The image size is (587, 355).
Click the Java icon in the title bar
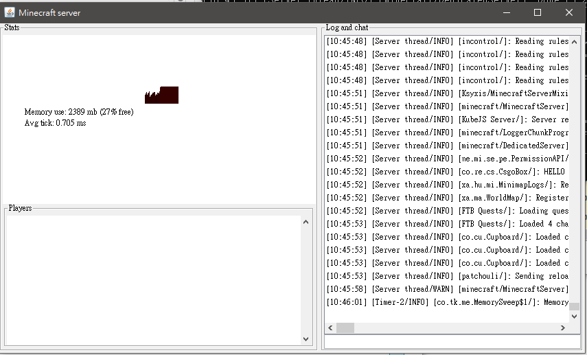coord(10,12)
